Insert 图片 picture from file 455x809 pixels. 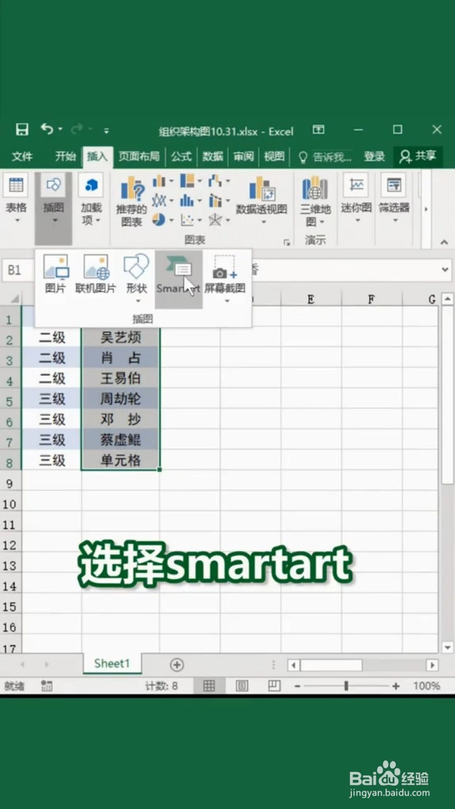click(x=56, y=274)
